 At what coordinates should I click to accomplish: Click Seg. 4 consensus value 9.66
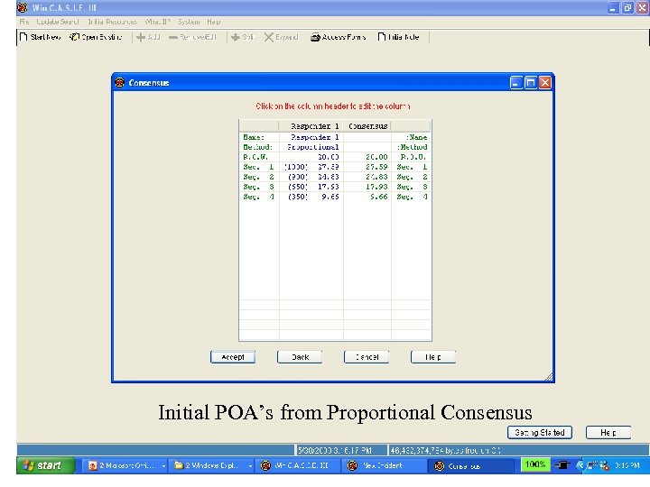click(367, 197)
